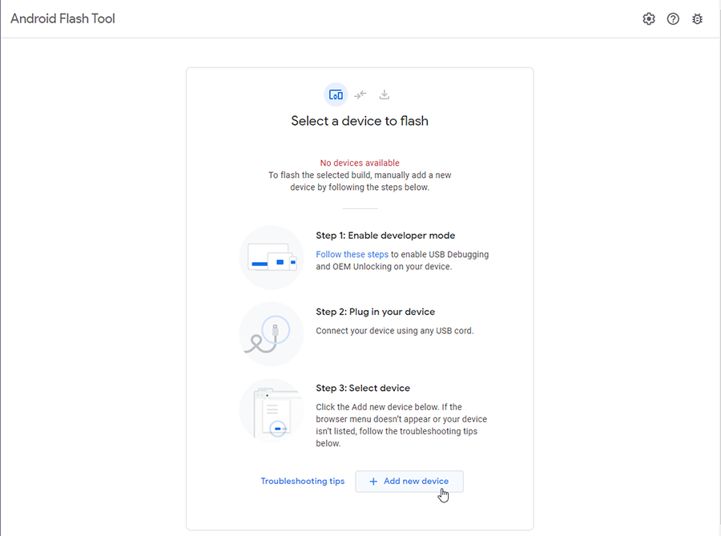
Task: Click the Select device browser illustration
Action: click(x=272, y=410)
